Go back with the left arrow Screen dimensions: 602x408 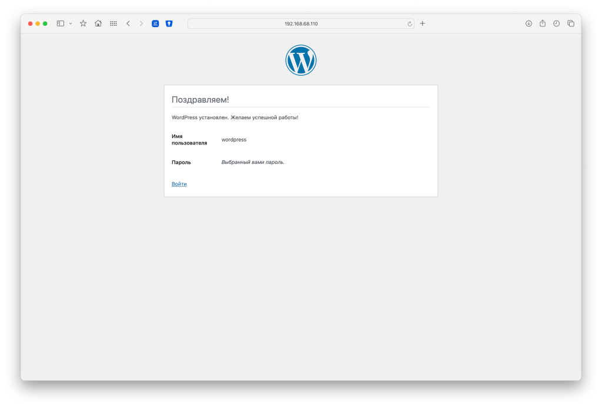tap(128, 23)
